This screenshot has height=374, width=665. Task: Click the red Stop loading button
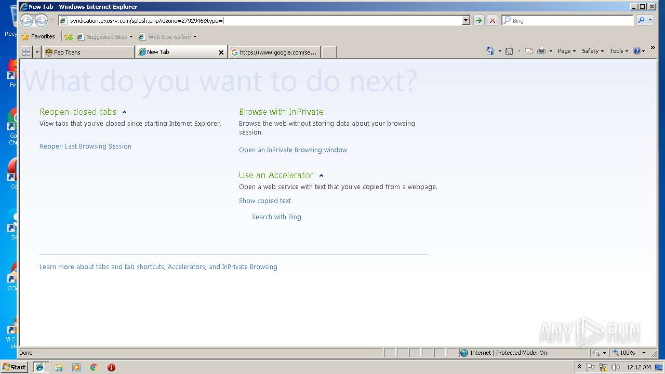point(493,20)
